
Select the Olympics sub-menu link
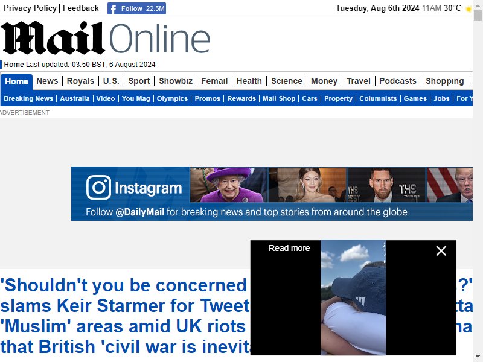point(172,98)
